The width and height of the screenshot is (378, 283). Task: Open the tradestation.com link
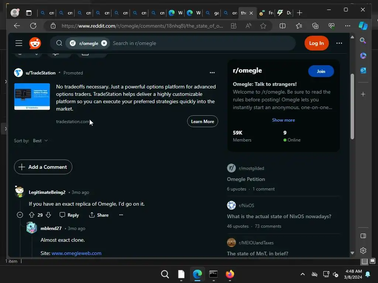coord(72,122)
